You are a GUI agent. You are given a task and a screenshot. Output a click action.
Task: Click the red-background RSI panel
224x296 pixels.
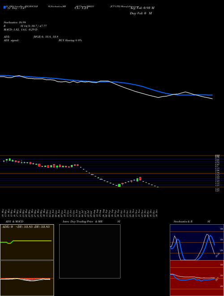click(x=197, y=278)
